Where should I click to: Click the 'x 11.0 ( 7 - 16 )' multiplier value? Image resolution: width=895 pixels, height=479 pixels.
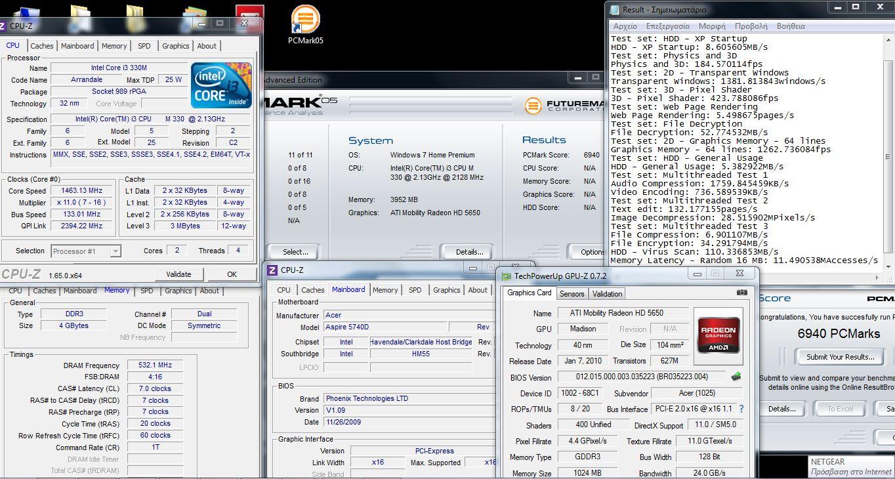(83, 203)
